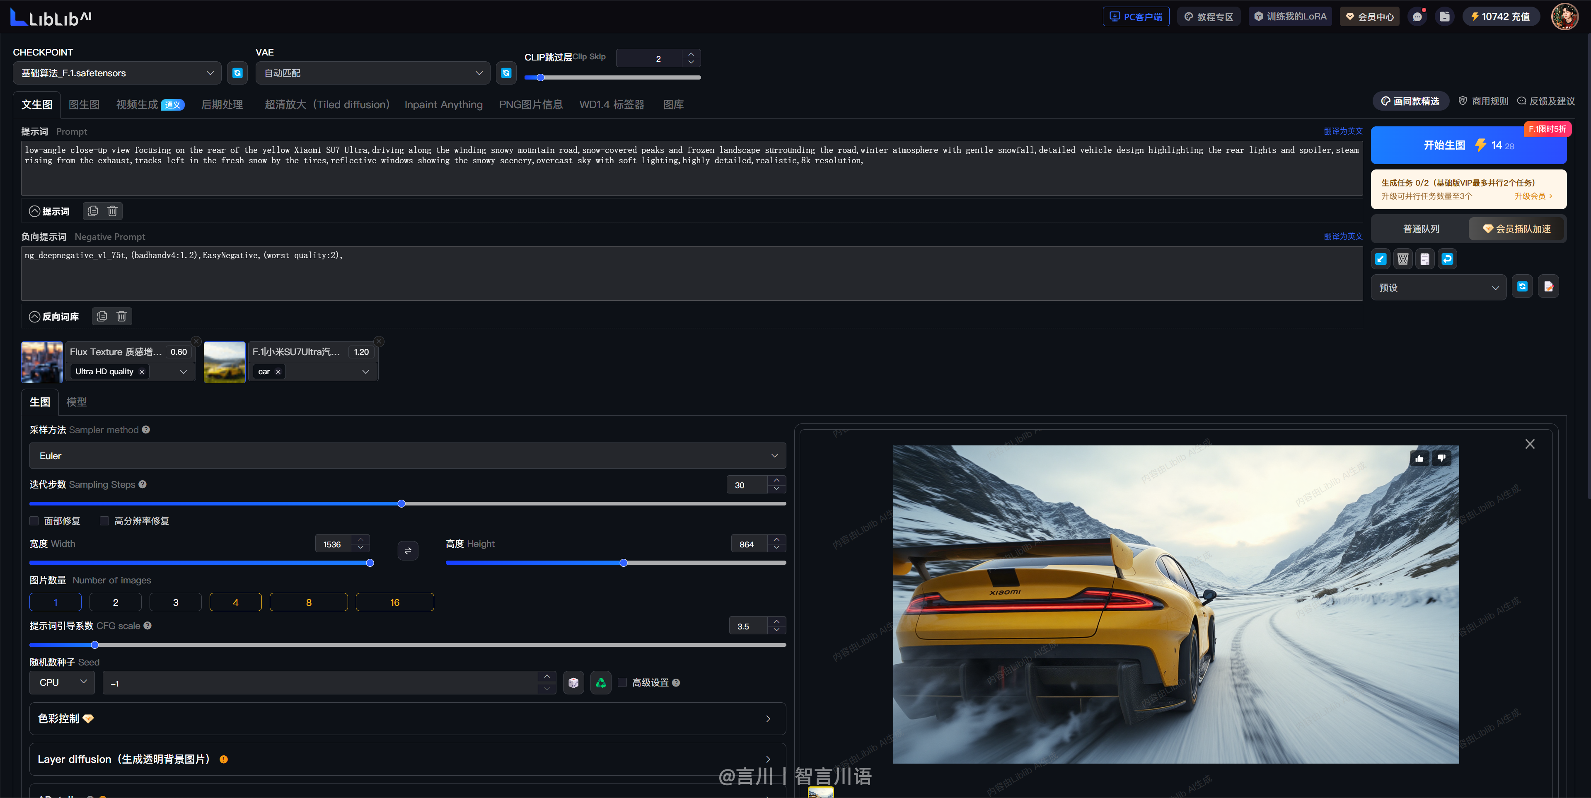The image size is (1591, 798).
Task: Save preset with the edit document icon
Action: coord(1548,287)
